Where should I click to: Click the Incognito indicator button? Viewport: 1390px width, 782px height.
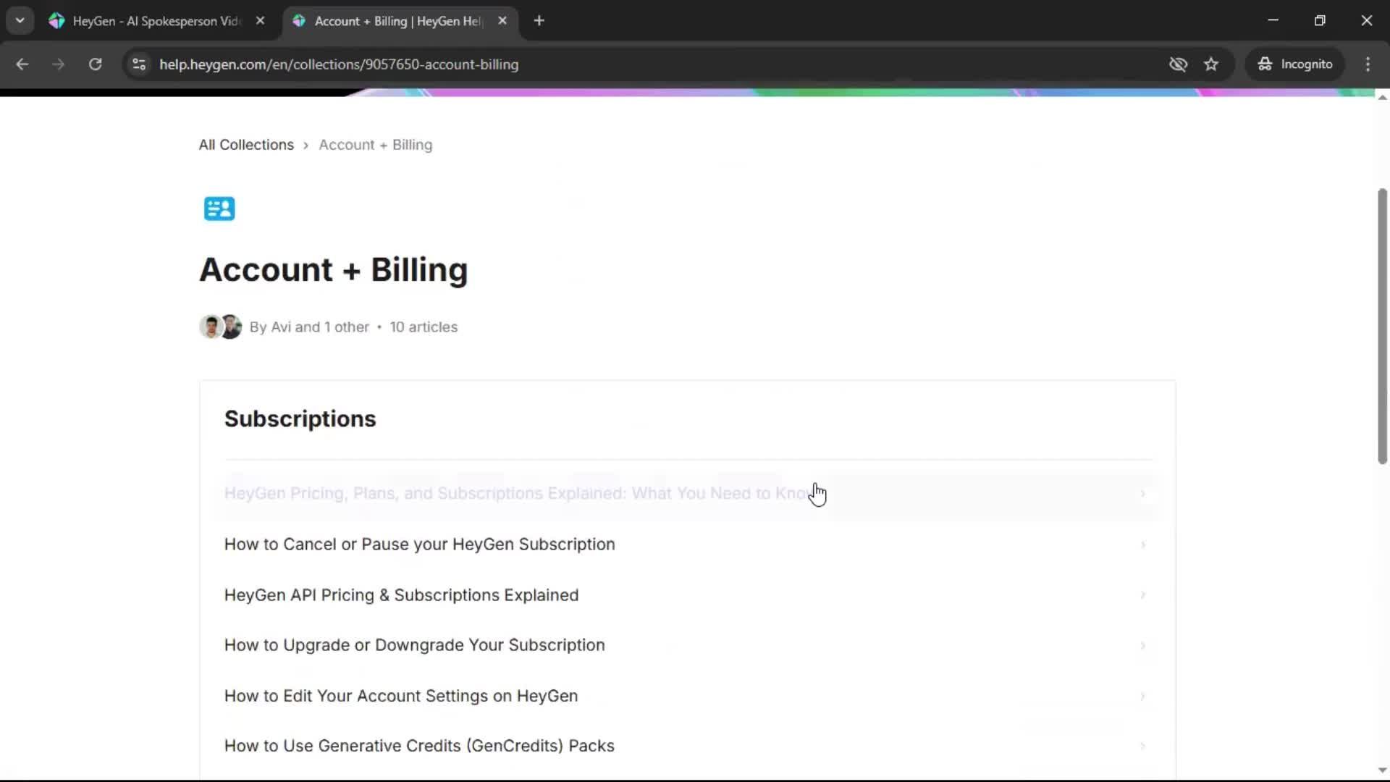pyautogui.click(x=1295, y=64)
